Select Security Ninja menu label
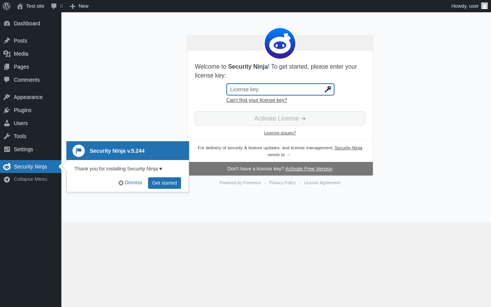The image size is (491, 307). [30, 167]
